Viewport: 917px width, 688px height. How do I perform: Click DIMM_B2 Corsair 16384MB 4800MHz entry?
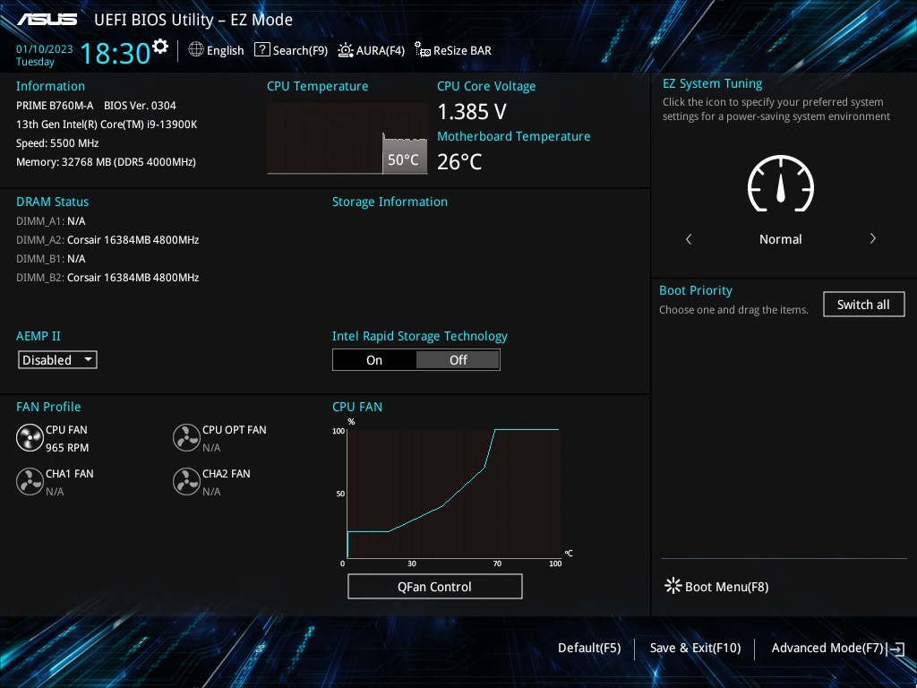(107, 278)
